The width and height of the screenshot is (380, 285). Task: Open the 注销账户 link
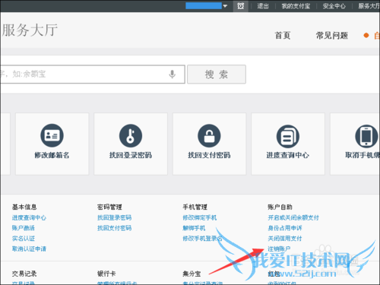click(279, 249)
